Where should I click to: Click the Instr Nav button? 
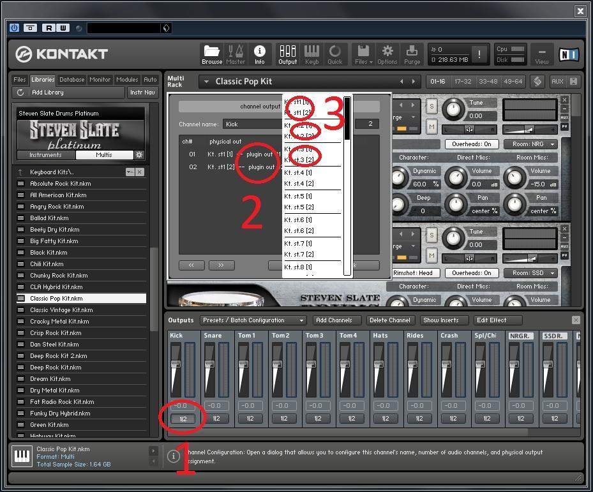[x=142, y=93]
